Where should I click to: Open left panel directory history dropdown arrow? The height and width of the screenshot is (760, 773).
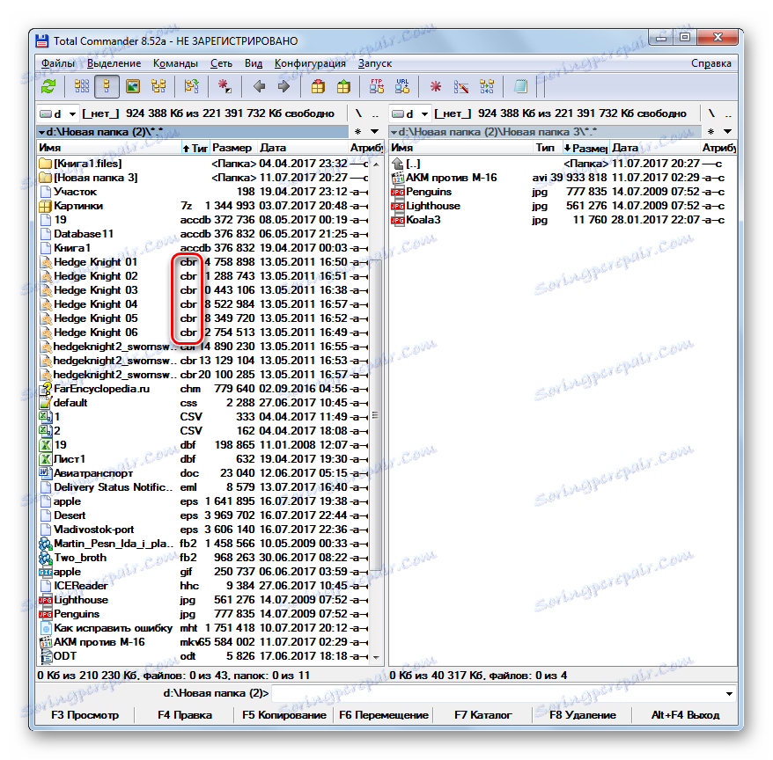[x=375, y=132]
